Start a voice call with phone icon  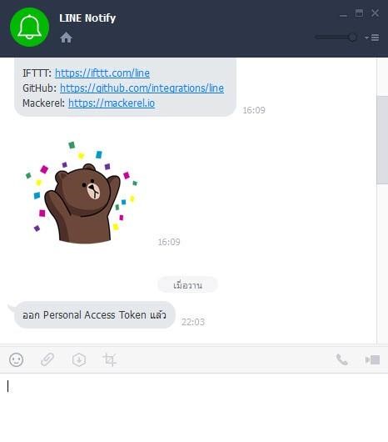click(x=342, y=359)
